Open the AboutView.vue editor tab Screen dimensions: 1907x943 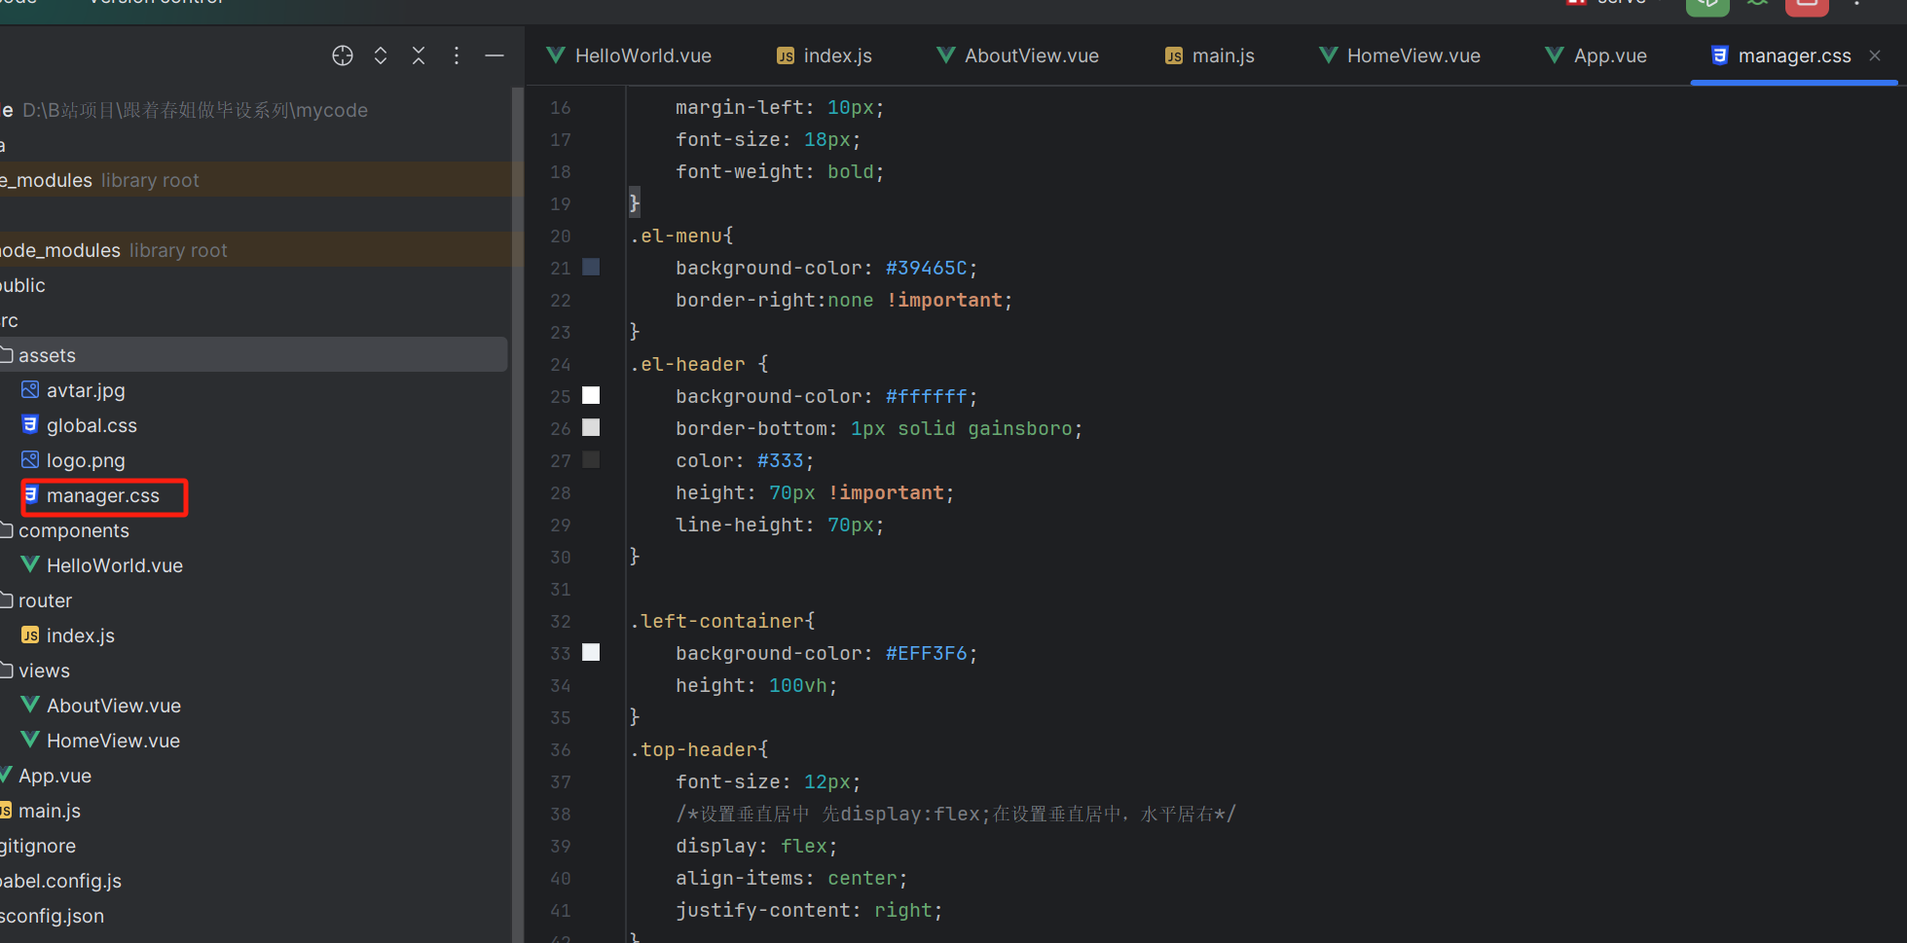[x=1017, y=55]
